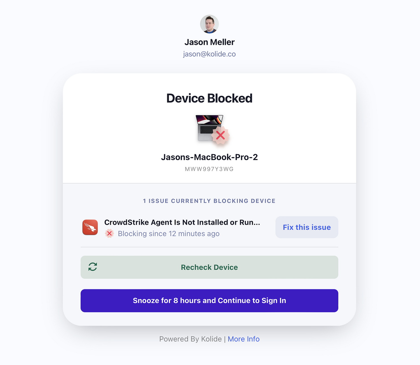
Task: Click the Device Blocked heading
Action: (209, 98)
